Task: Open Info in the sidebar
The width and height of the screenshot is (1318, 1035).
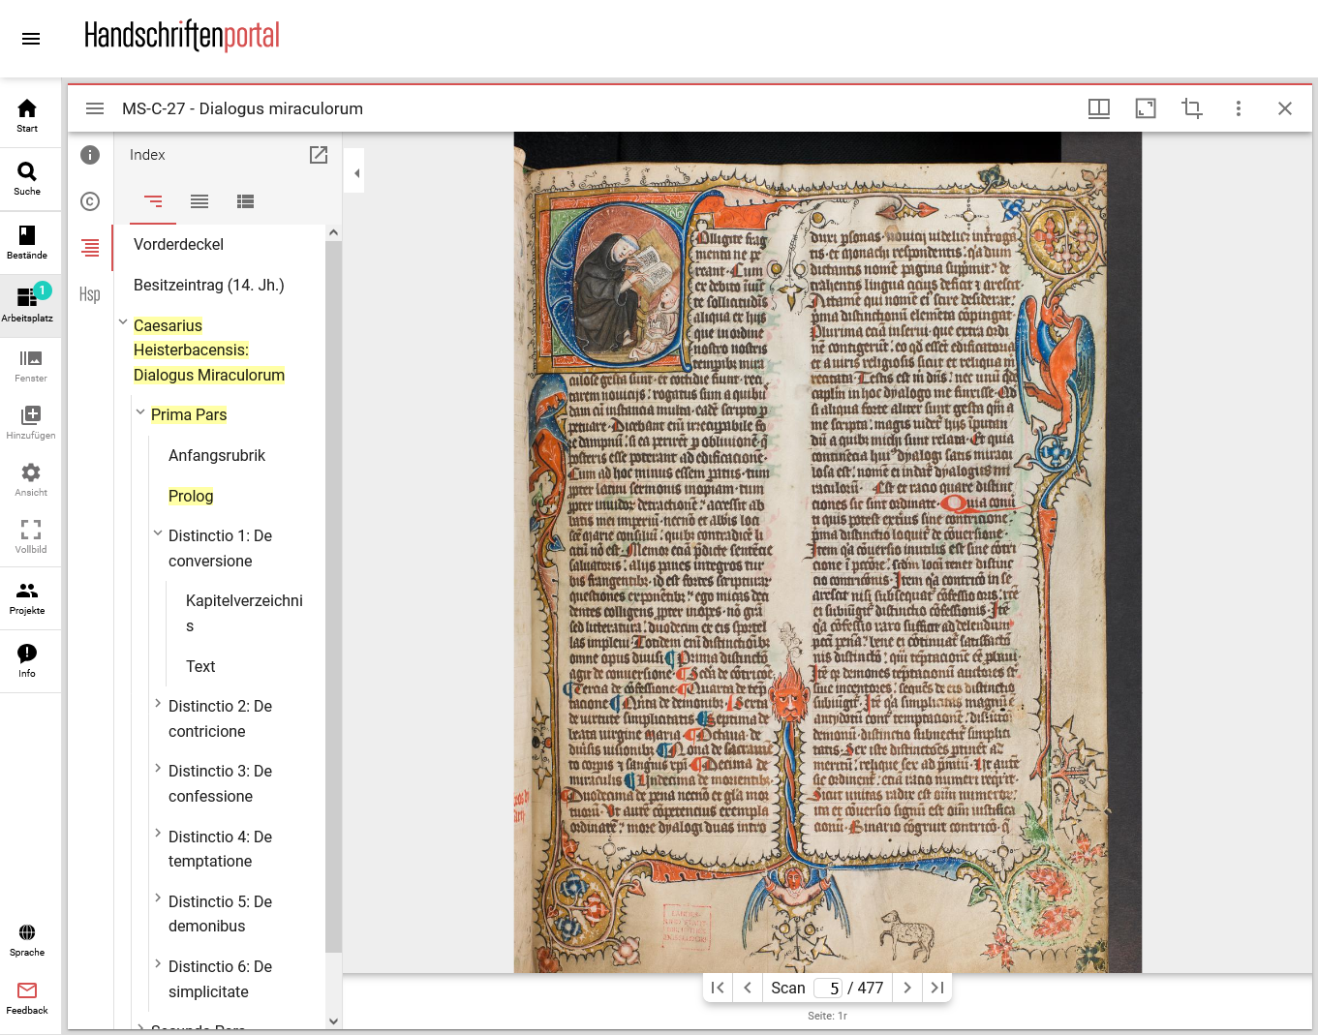Action: (x=27, y=661)
